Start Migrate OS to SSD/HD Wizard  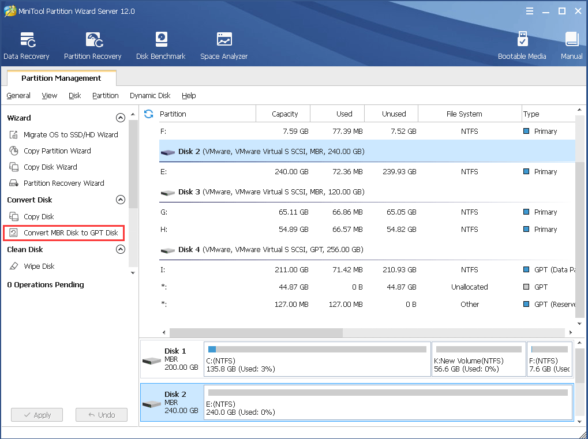click(x=71, y=134)
